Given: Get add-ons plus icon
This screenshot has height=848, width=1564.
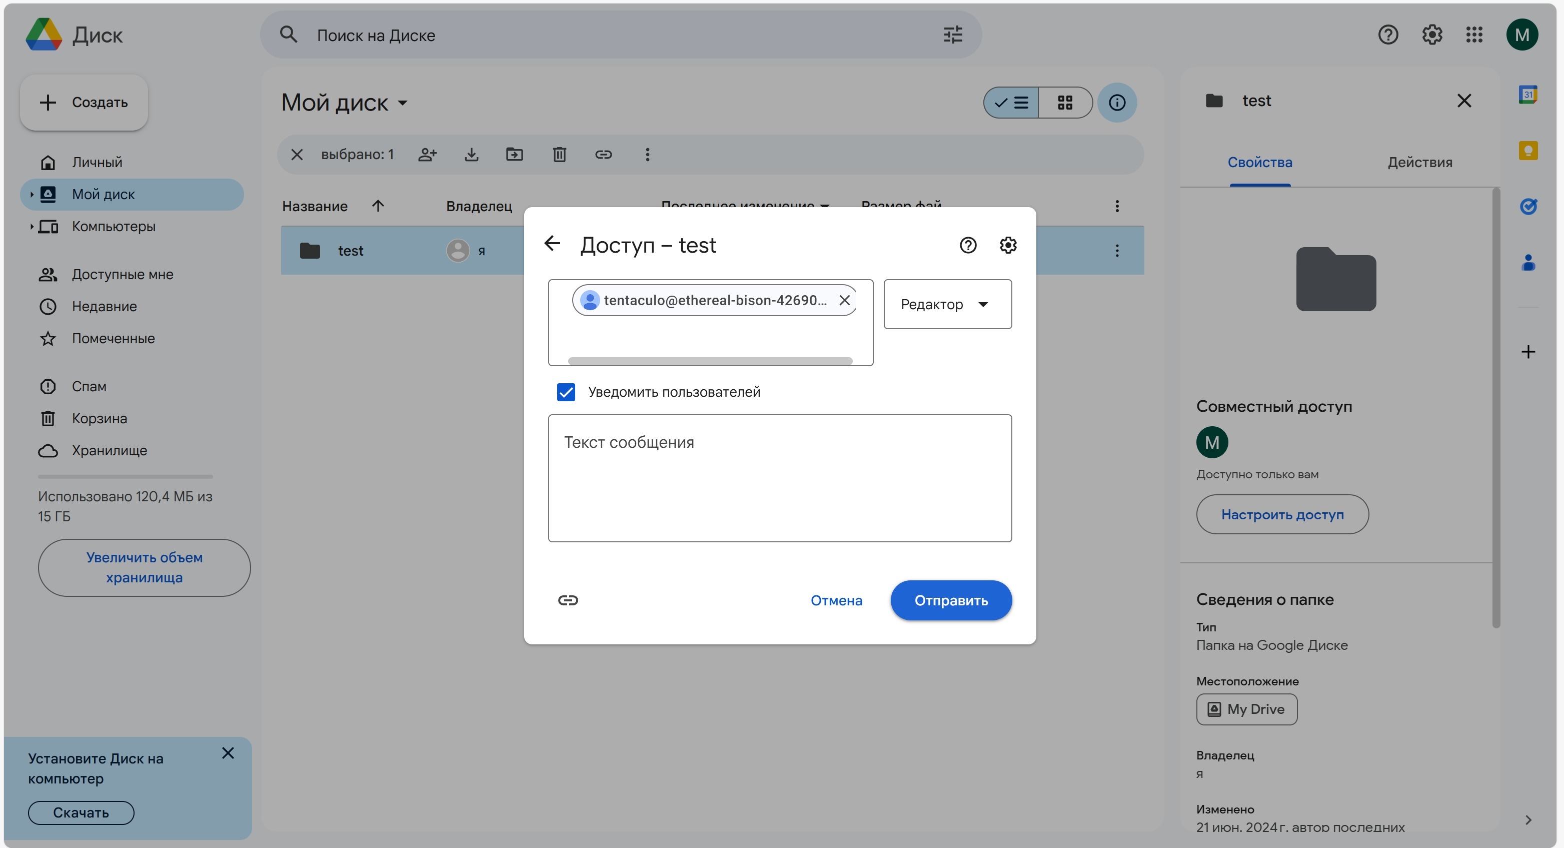Looking at the screenshot, I should [x=1527, y=352].
